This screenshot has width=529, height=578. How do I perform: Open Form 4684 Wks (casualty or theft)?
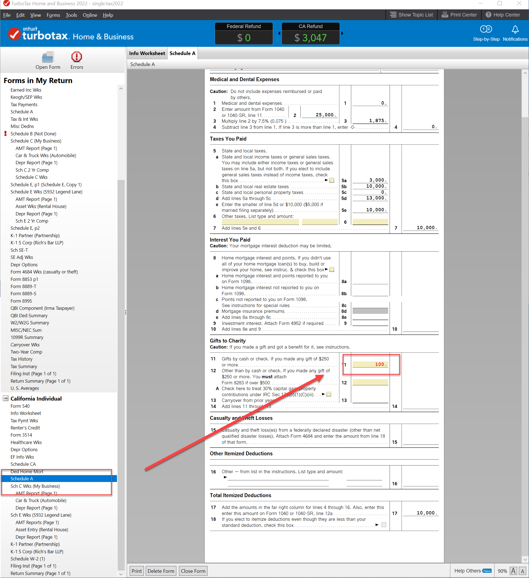tap(44, 272)
